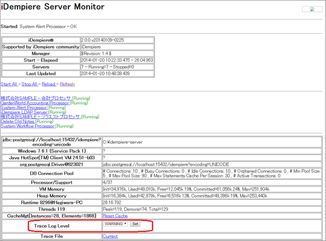Click the DB Connection Pool label
The image size is (326, 241).
tap(52, 173)
